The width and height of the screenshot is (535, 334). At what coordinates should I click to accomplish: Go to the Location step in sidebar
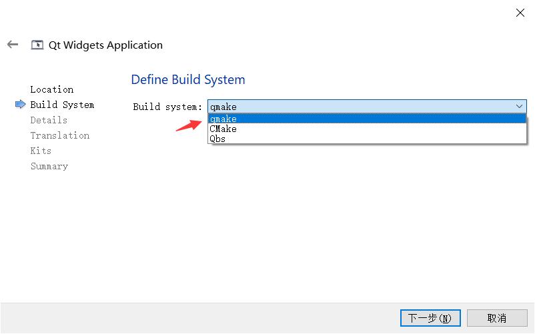pyautogui.click(x=52, y=89)
